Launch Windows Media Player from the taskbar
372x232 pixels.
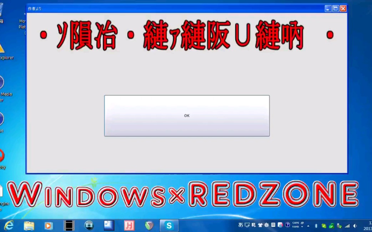[x=49, y=226]
